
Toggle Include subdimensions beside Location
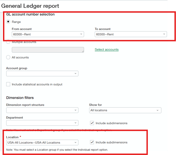pos(92,142)
